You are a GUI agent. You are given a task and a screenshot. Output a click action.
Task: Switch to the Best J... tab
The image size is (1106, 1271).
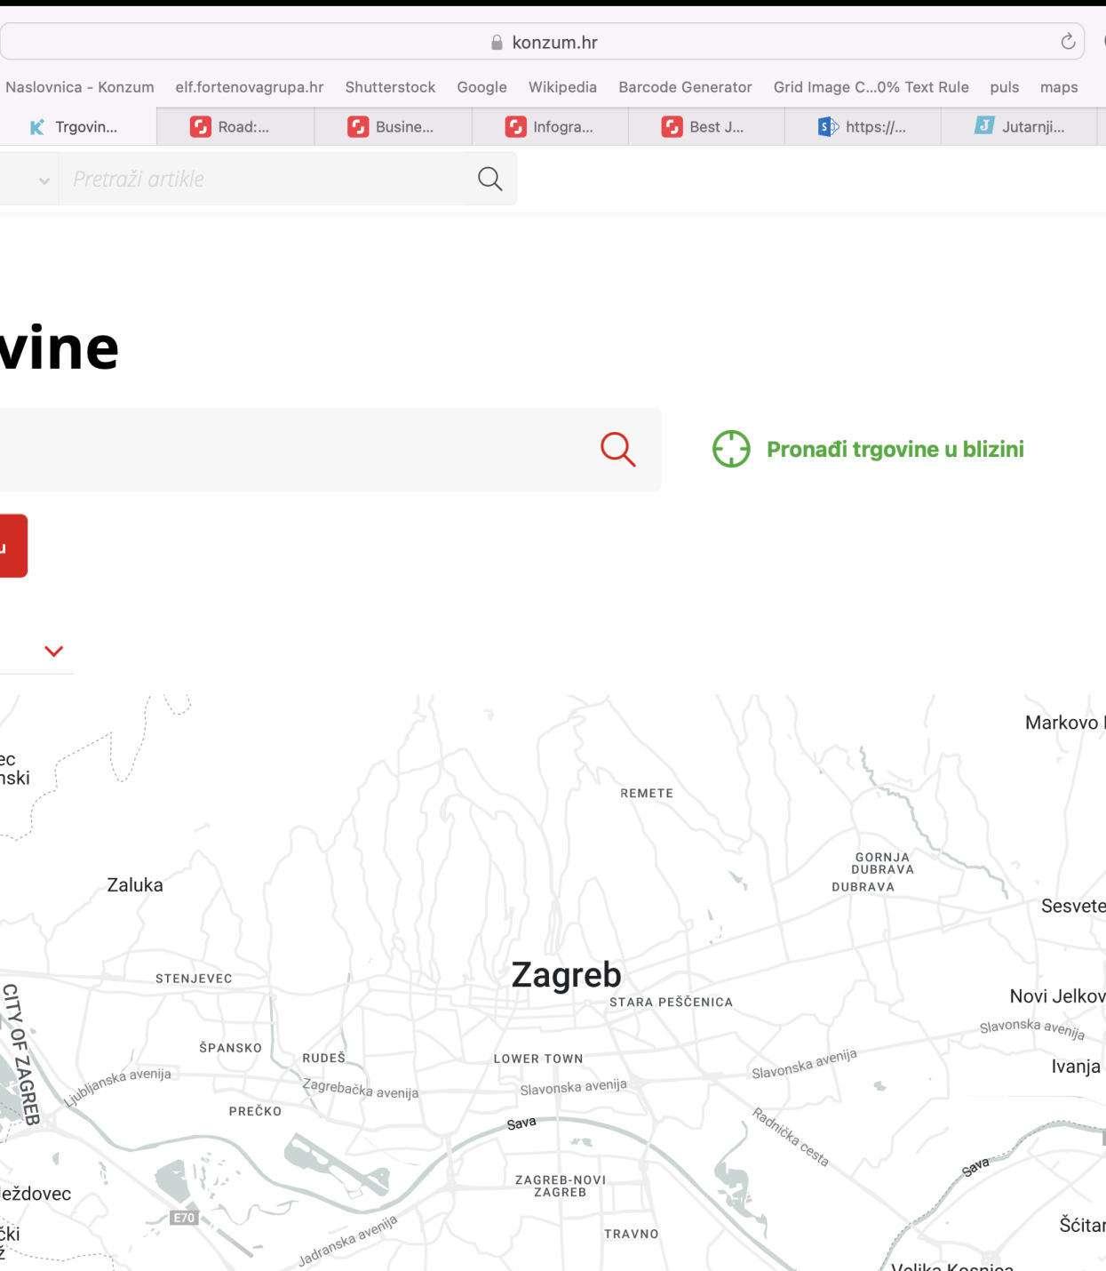point(706,126)
